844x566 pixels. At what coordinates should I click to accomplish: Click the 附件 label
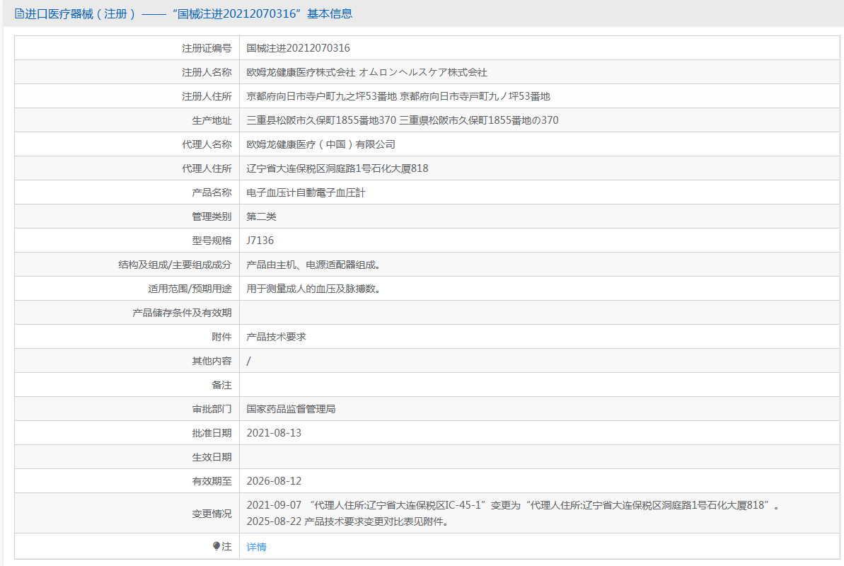221,337
